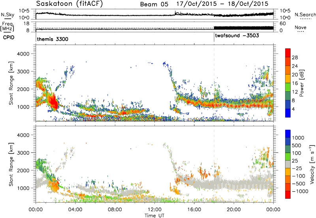The image size is (316, 218).
Task: Click the 'Power [dB]' colorbar title
Action: [x=302, y=83]
